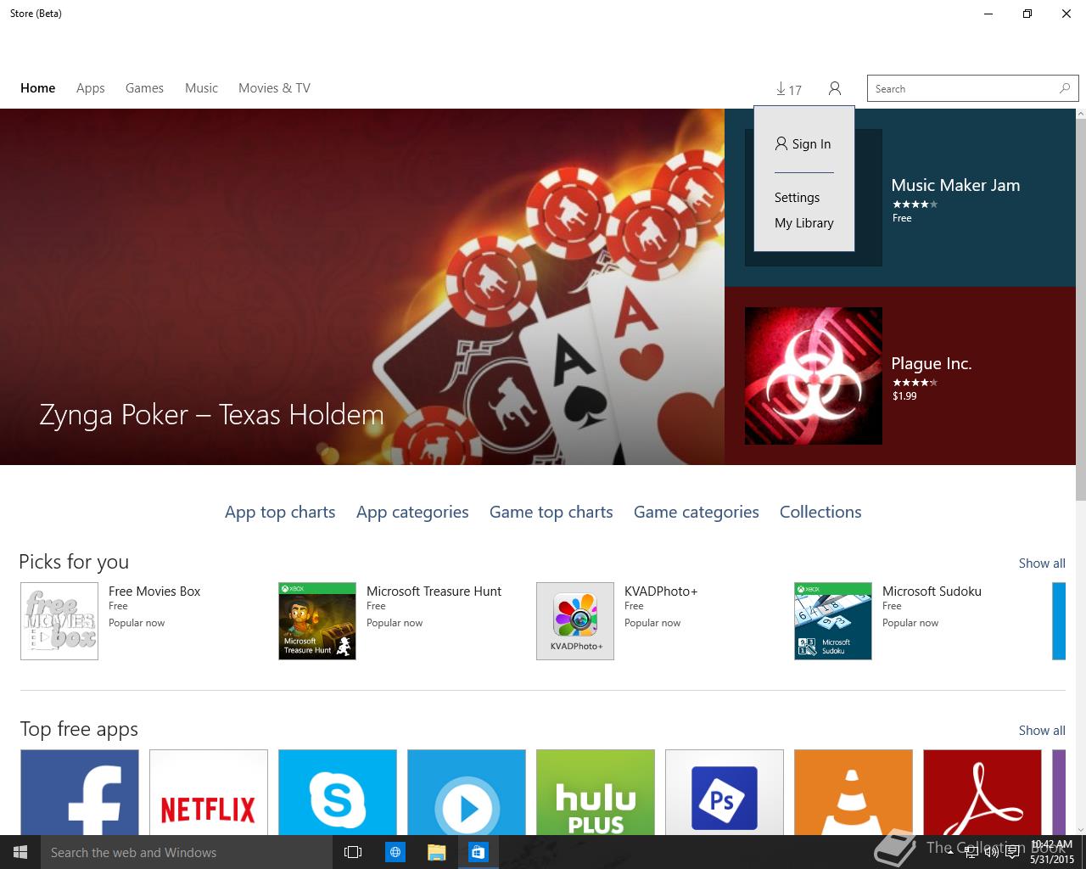
Task: Open the Hulu Plus app tile
Action: [596, 792]
